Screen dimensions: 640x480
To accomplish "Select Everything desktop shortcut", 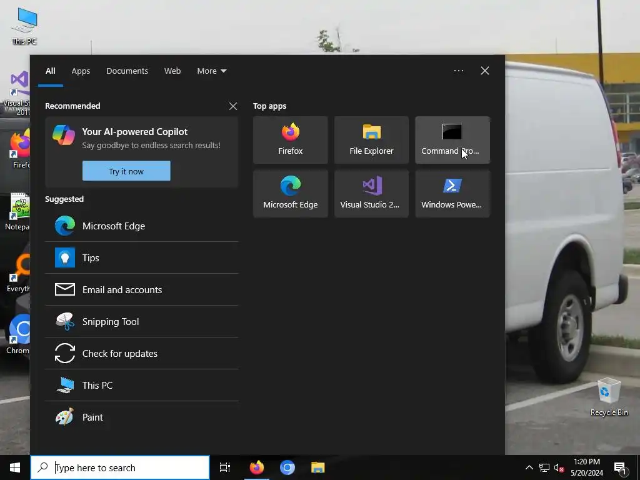I will [18, 274].
